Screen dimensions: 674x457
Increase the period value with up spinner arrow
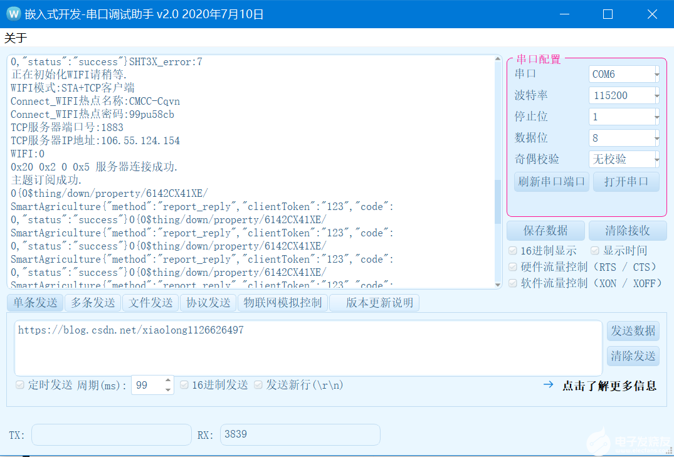(167, 381)
